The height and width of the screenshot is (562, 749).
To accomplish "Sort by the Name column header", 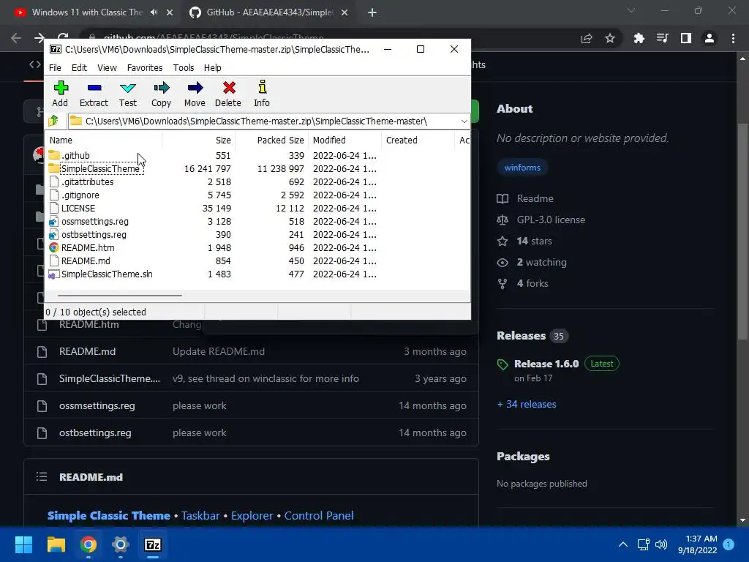I will (x=104, y=140).
